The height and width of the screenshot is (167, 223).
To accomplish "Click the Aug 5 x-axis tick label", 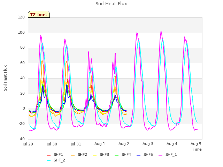I will 196,144.
